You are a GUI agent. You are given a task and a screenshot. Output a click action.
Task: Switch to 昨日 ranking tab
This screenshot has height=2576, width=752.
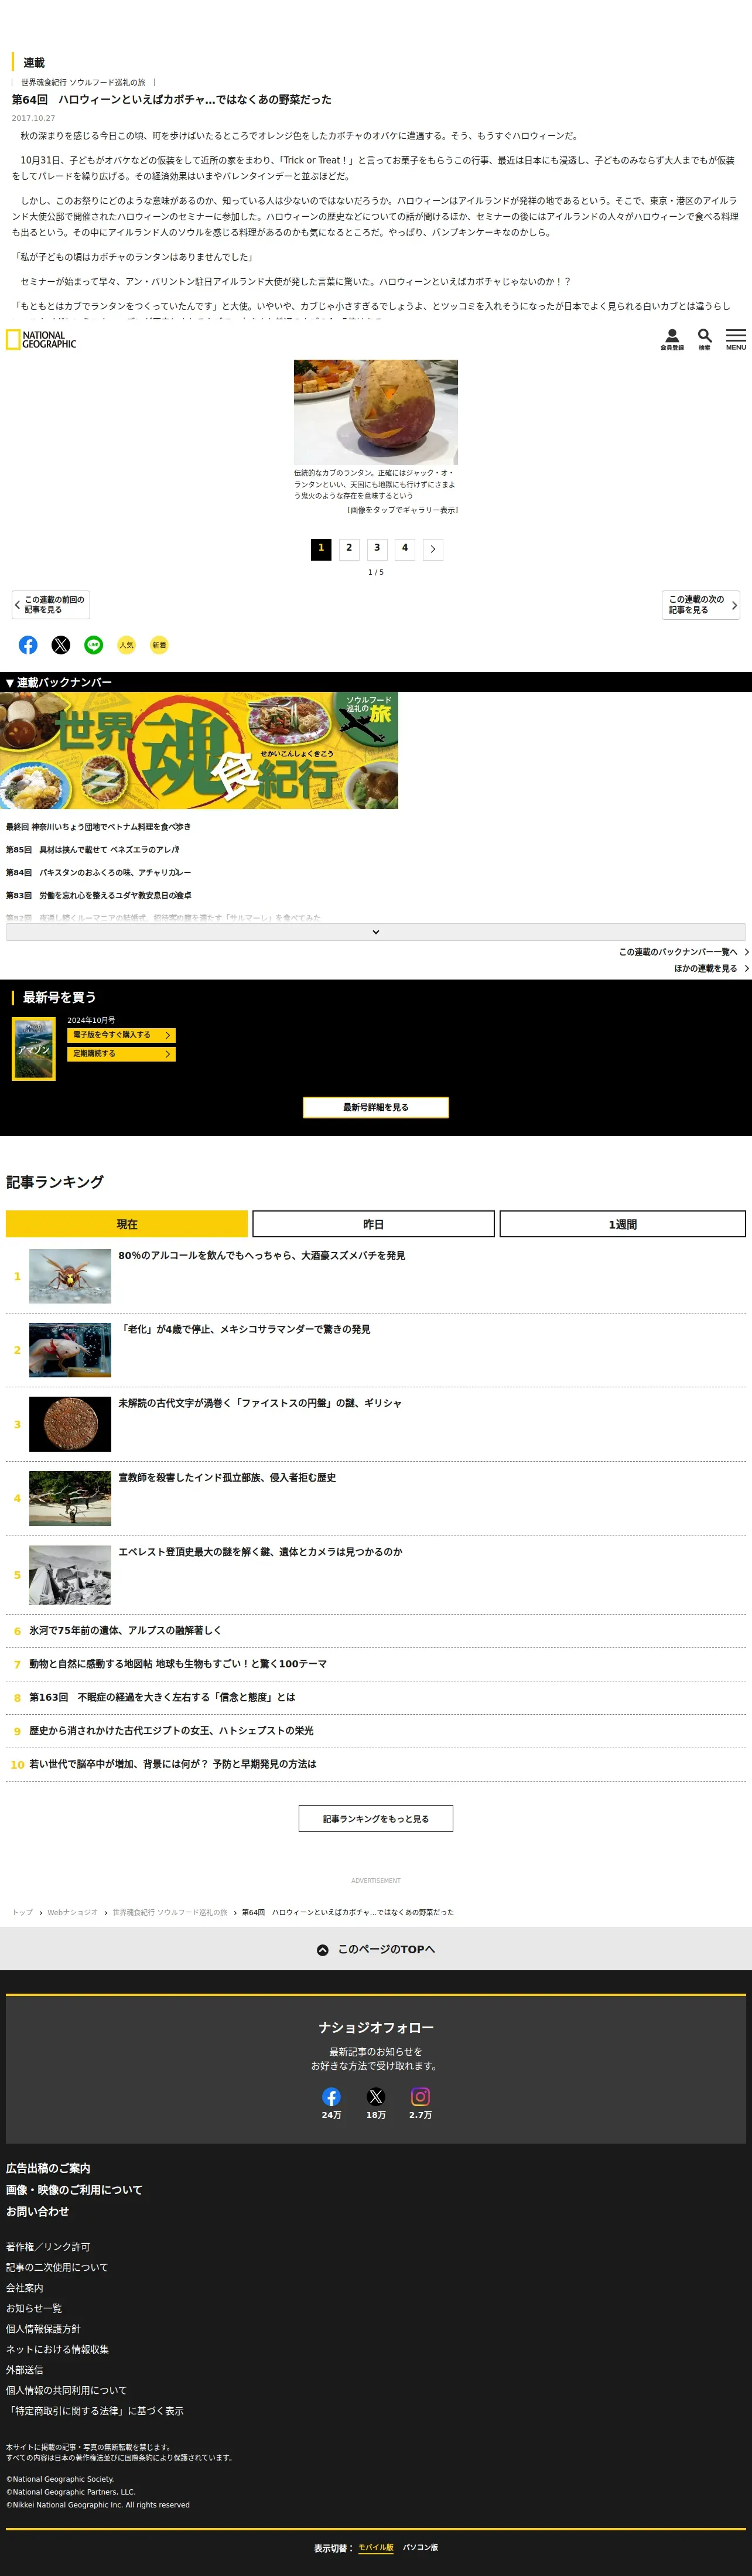pos(373,1224)
